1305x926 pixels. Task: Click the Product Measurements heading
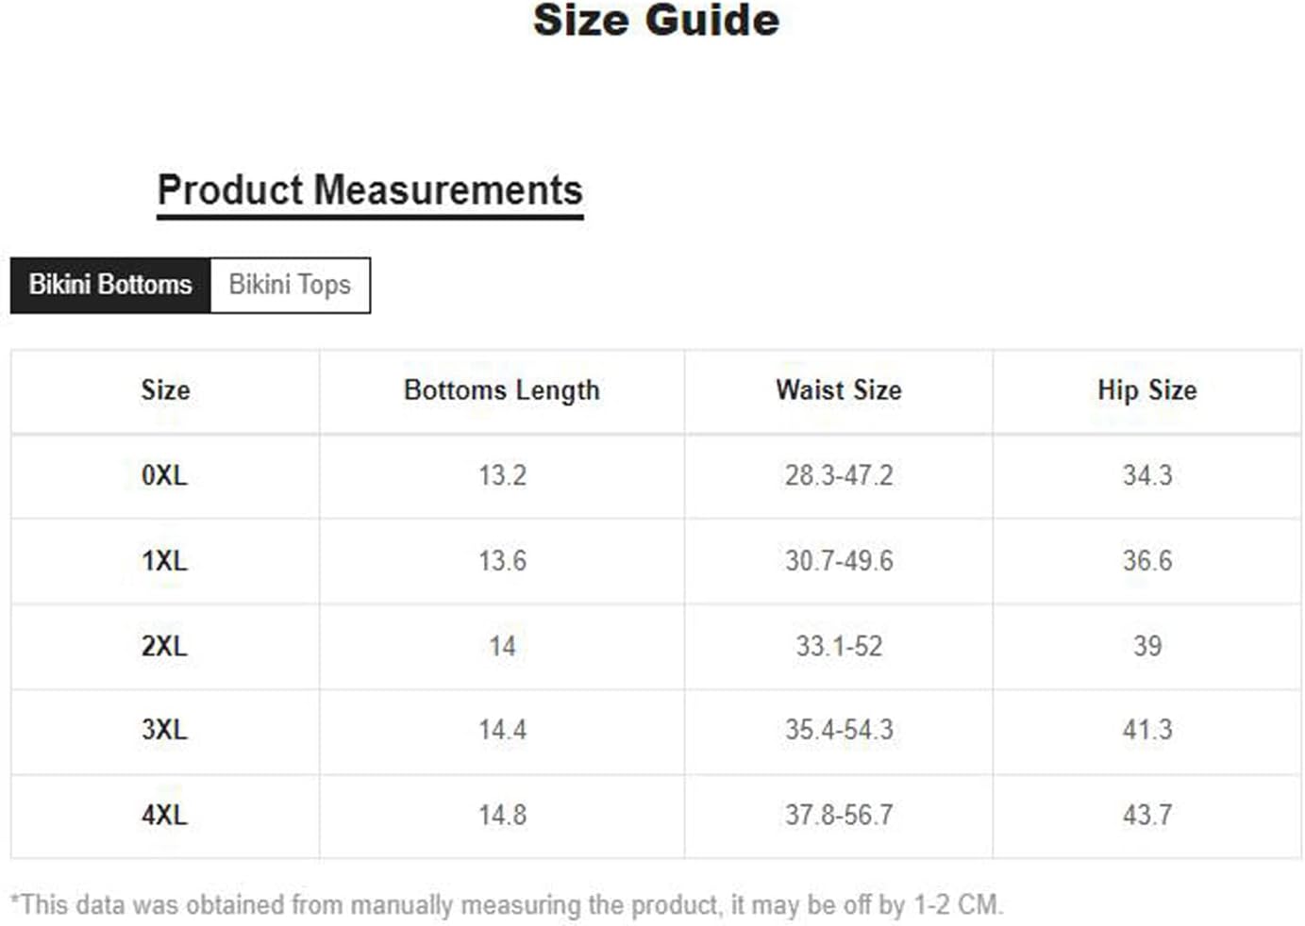[x=370, y=190]
